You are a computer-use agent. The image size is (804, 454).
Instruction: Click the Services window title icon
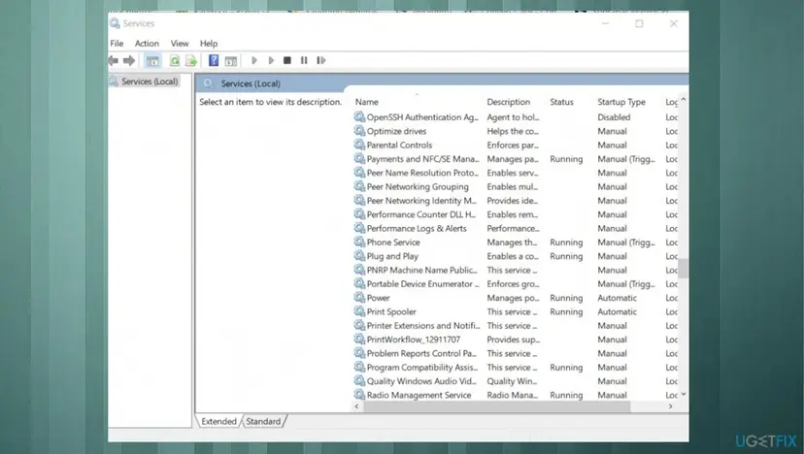pyautogui.click(x=115, y=23)
